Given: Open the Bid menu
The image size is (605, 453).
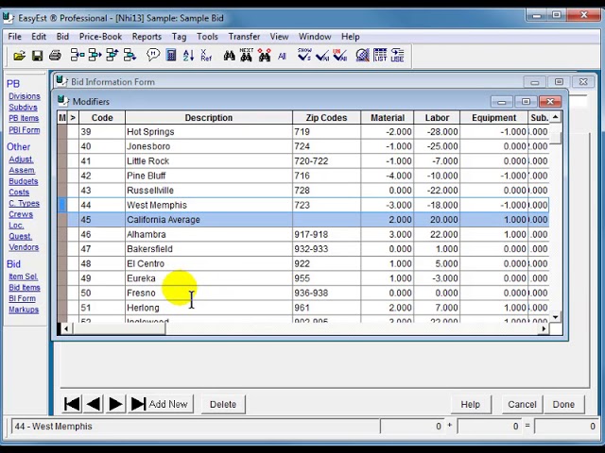Looking at the screenshot, I should tap(62, 37).
